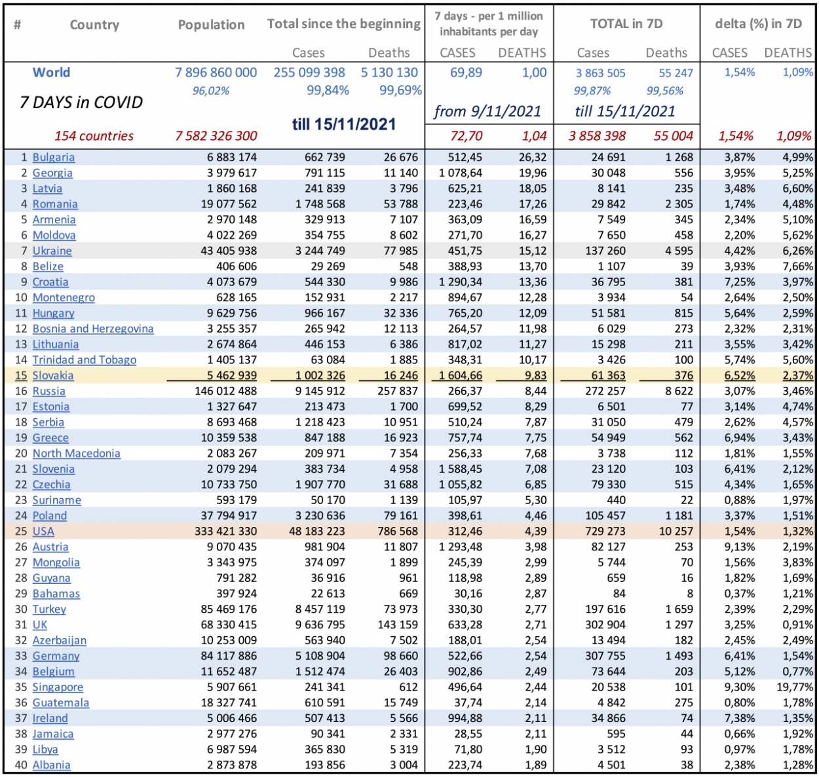Select the '154 countries' summary label
Viewport: 819px width, 777px height.
(x=94, y=136)
